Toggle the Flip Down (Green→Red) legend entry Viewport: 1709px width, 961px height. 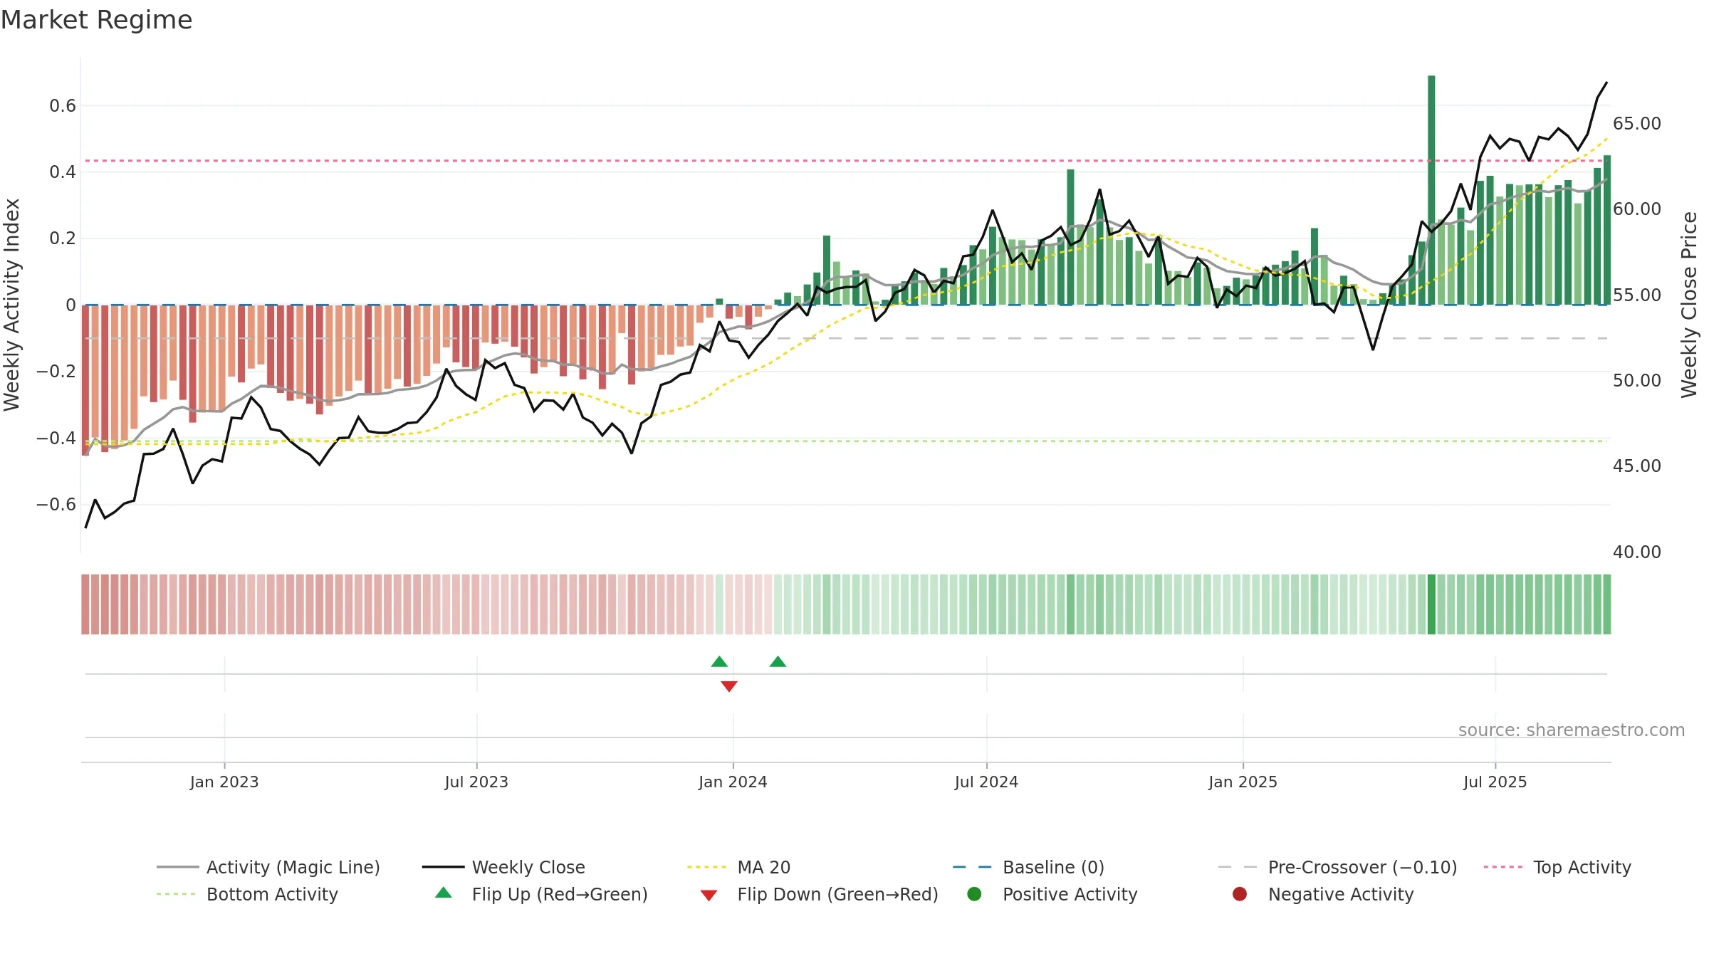(x=819, y=894)
